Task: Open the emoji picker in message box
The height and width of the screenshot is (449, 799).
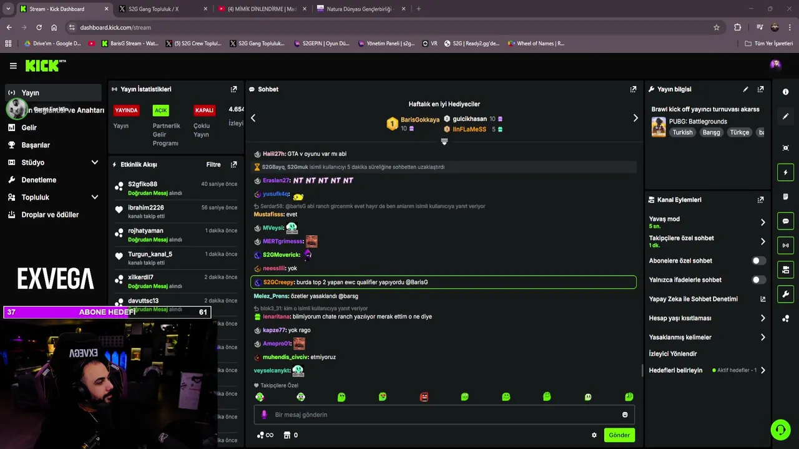Action: [x=625, y=415]
